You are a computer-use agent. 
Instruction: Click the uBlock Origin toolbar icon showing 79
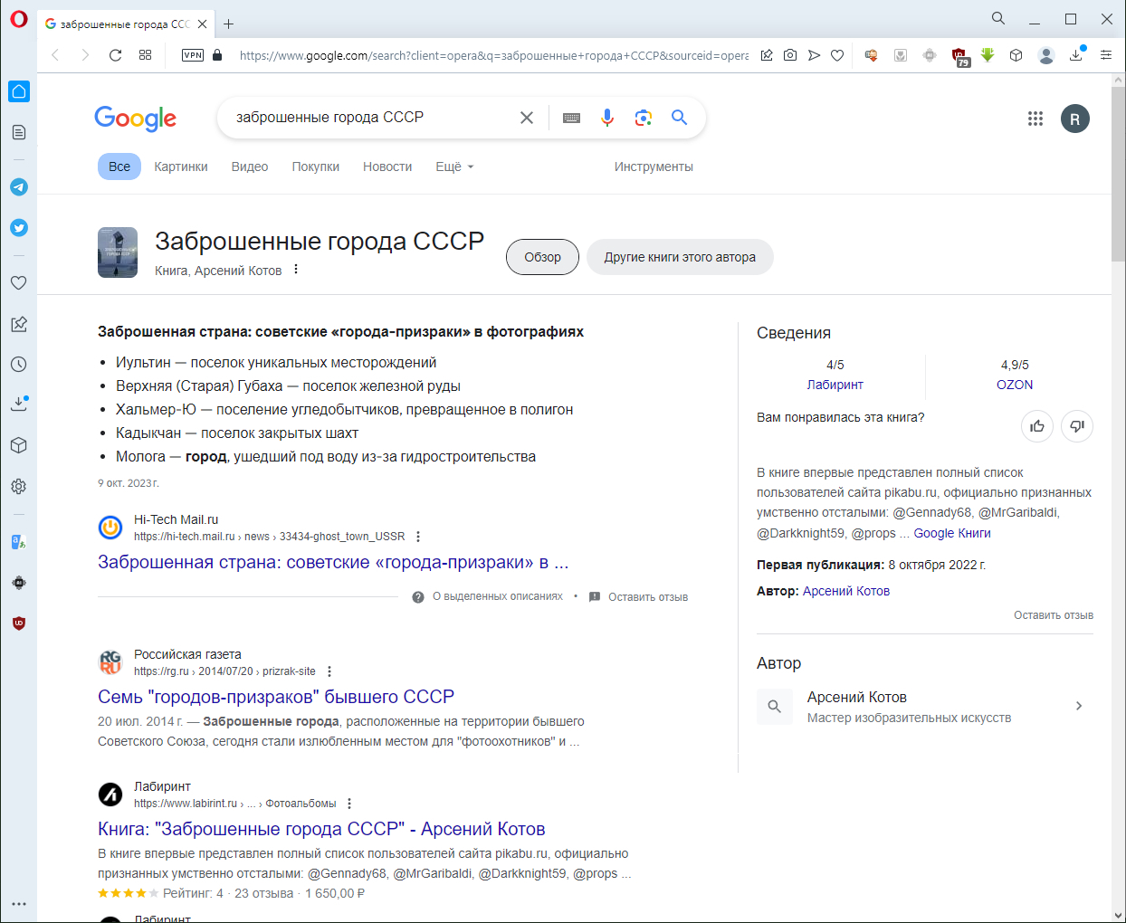959,57
